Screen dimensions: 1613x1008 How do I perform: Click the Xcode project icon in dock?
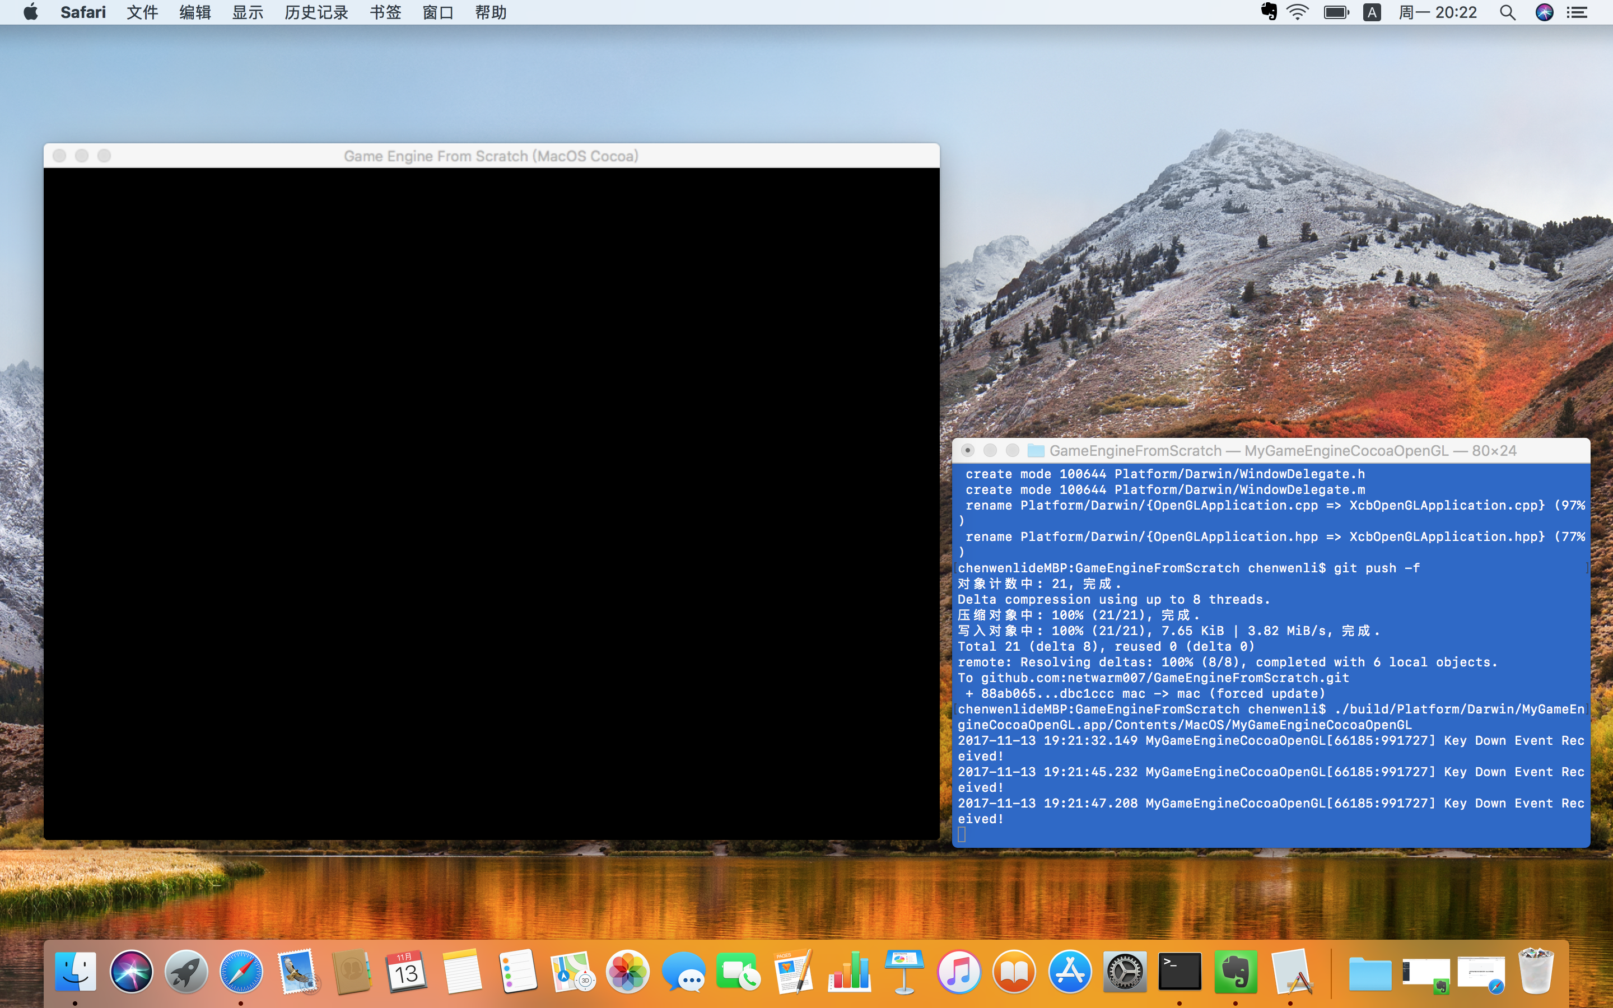(x=1291, y=970)
